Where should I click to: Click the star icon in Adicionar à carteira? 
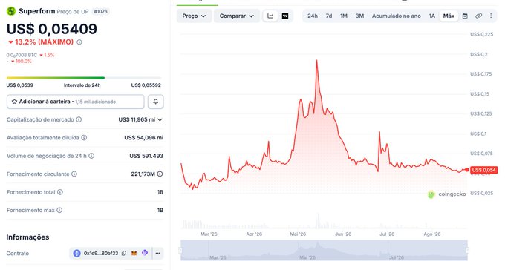pos(14,102)
